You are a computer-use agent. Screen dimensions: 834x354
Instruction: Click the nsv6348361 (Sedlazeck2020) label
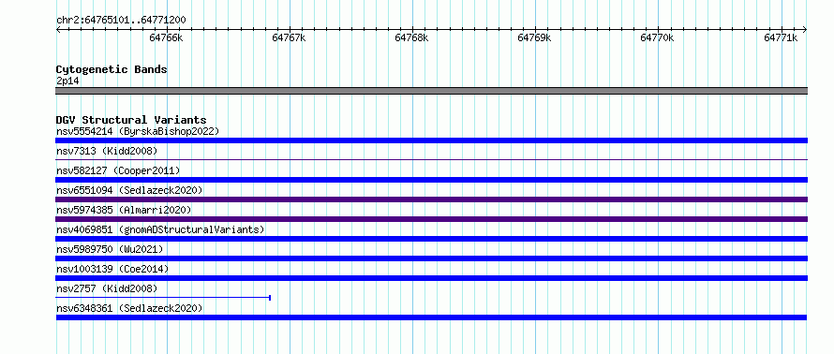129,308
